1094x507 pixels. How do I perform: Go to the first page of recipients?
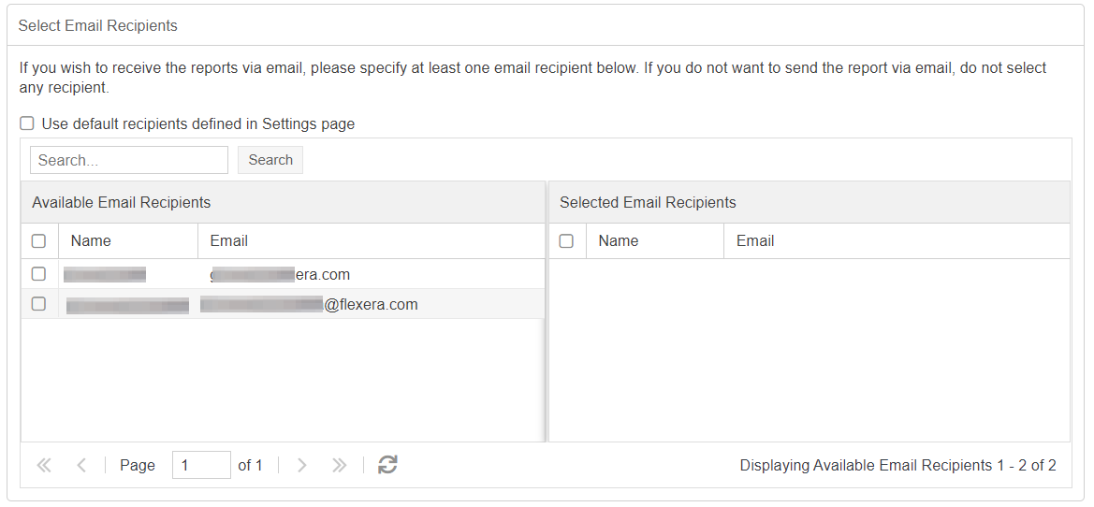point(44,465)
